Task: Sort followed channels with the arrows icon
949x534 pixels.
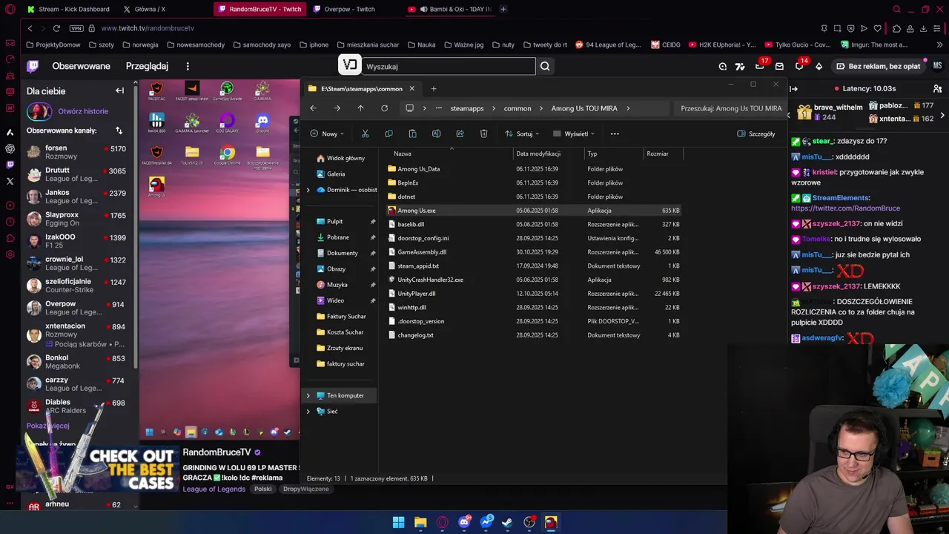Action: (119, 131)
